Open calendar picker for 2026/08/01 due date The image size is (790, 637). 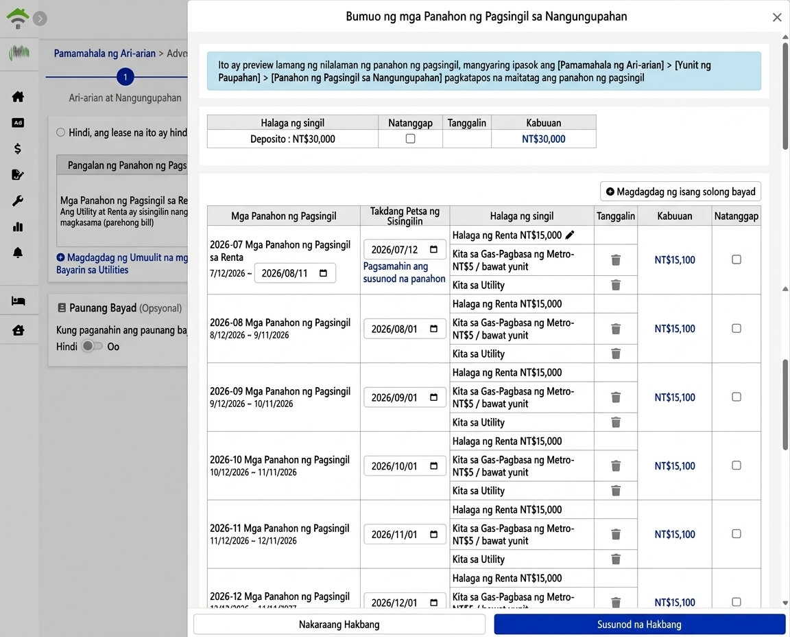(x=434, y=329)
